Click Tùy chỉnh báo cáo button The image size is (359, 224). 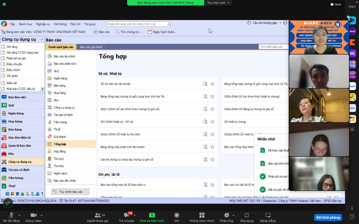[70, 192]
